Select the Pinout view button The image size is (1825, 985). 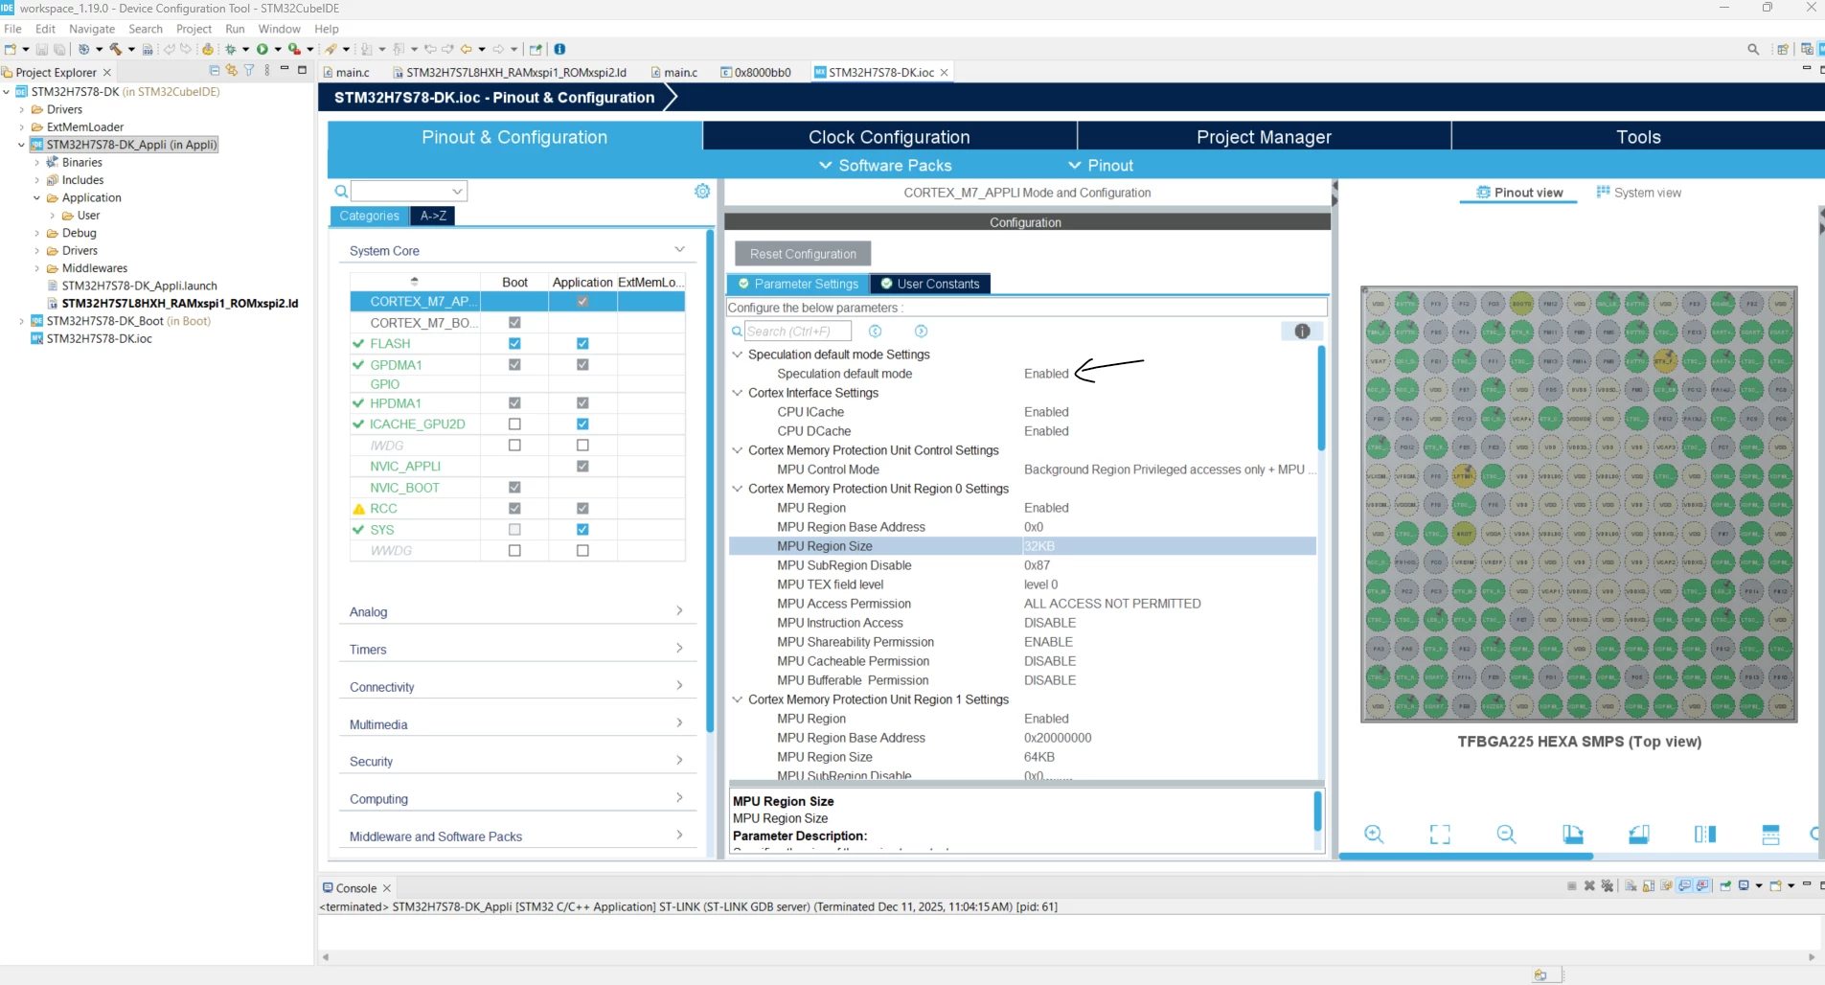(x=1519, y=193)
